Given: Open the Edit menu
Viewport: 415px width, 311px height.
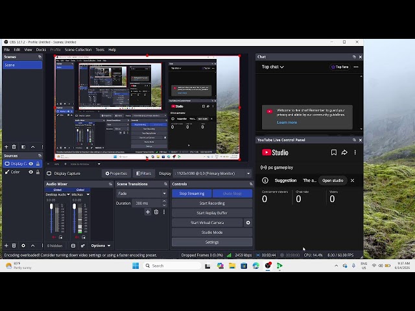Looking at the screenshot, I should pyautogui.click(x=17, y=50).
